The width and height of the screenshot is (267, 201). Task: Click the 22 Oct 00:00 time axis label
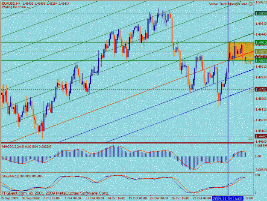159,198
